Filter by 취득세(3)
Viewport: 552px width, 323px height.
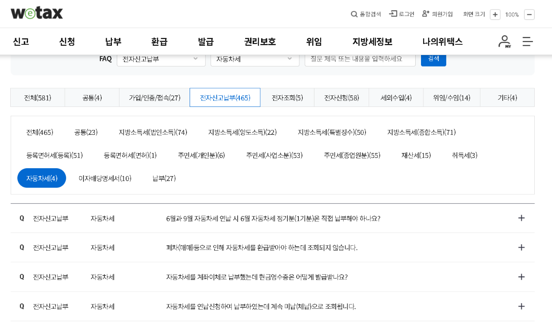click(465, 155)
